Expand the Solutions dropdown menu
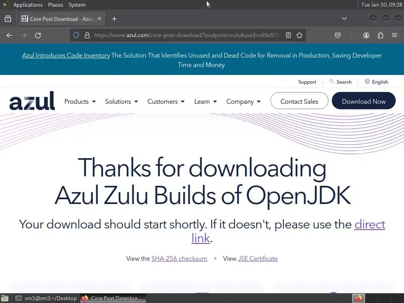 tap(122, 101)
